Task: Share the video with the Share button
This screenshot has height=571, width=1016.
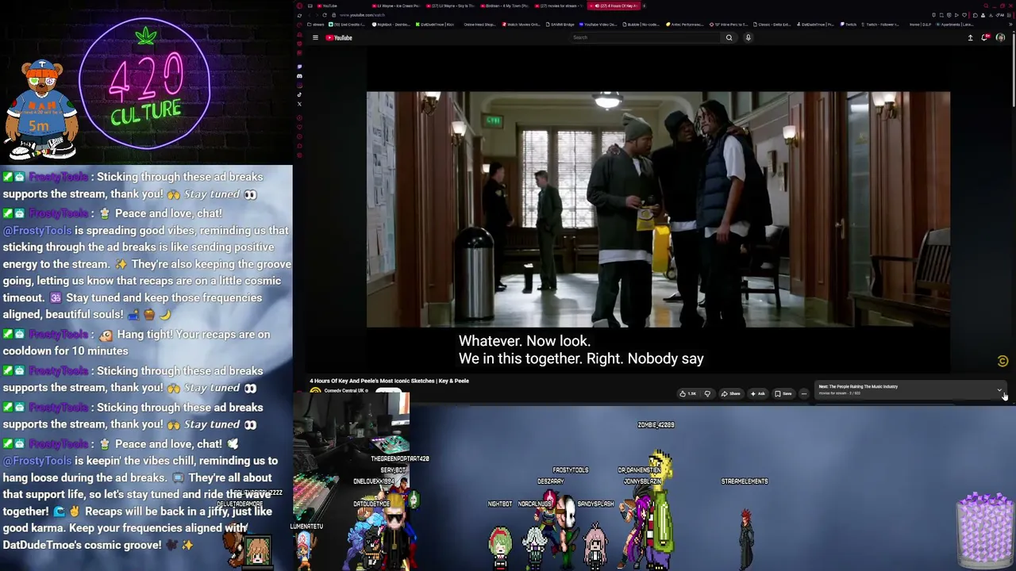Action: point(731,393)
